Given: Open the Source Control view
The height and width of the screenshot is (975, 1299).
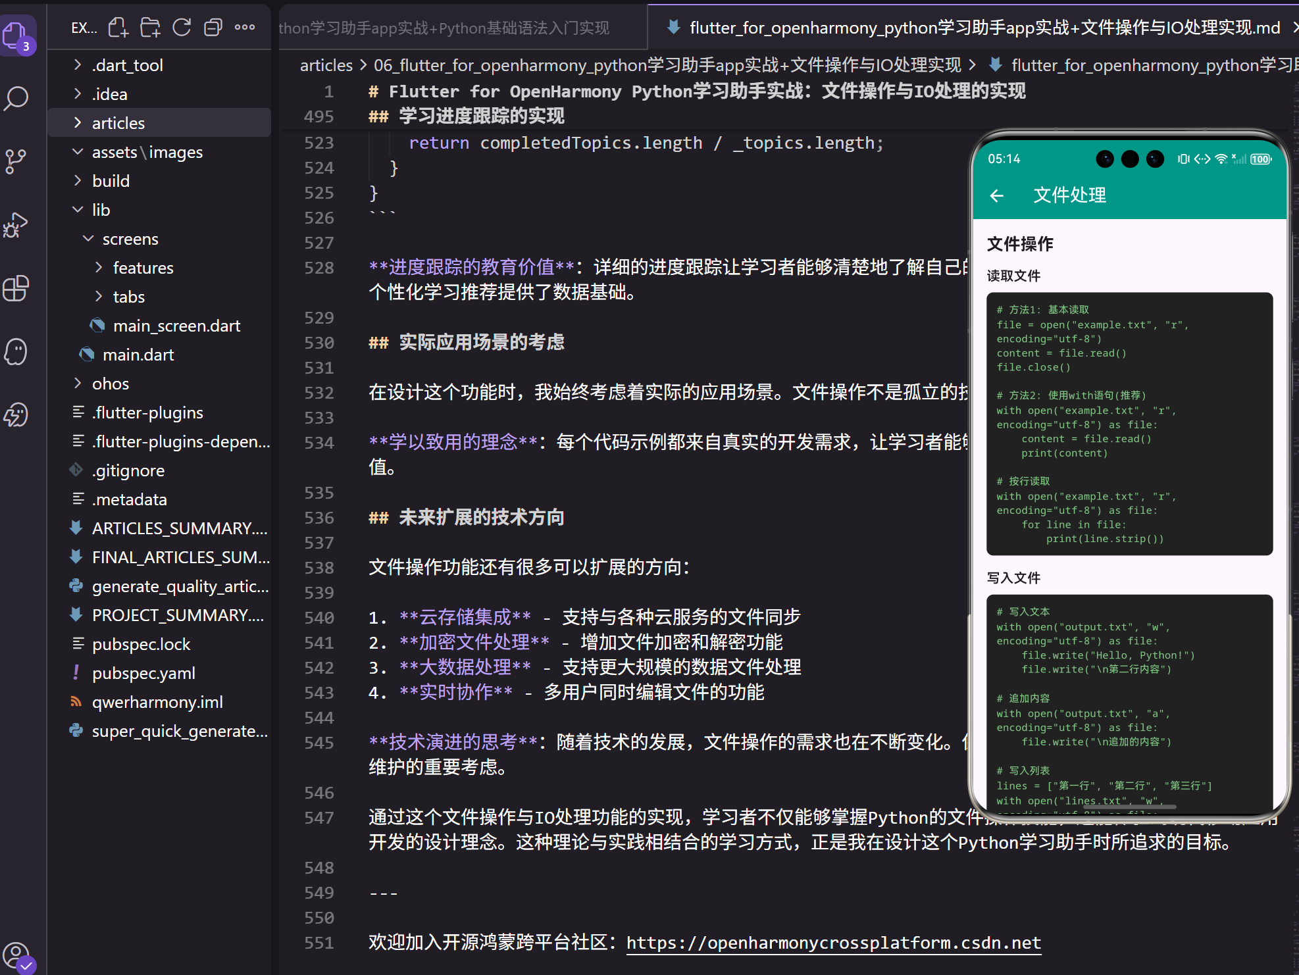Looking at the screenshot, I should tap(16, 162).
